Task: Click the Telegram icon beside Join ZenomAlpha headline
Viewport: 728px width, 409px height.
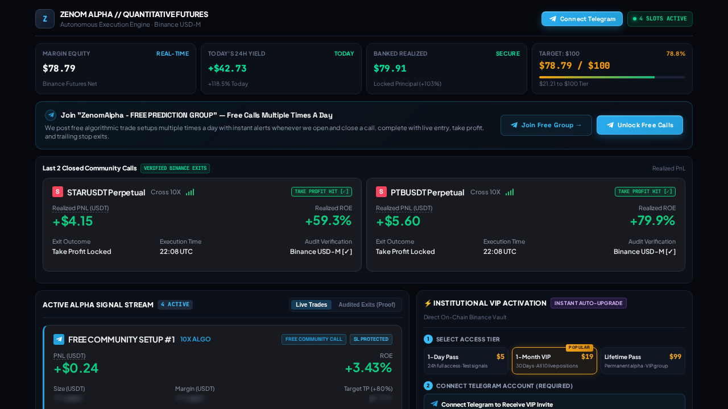Action: [x=51, y=115]
